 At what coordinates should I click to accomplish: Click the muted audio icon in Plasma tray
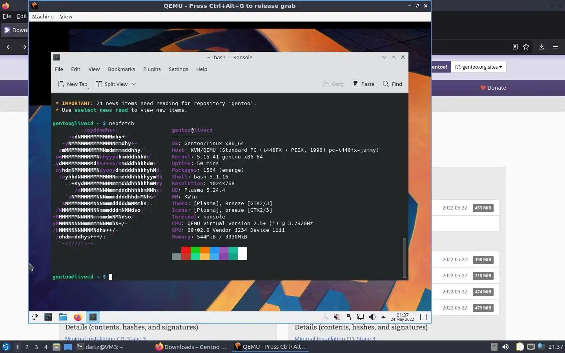click(337, 317)
